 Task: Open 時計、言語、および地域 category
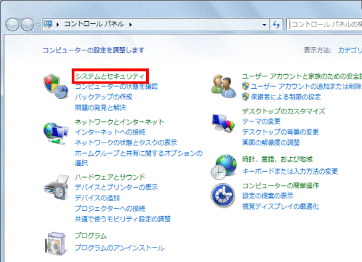point(277,159)
